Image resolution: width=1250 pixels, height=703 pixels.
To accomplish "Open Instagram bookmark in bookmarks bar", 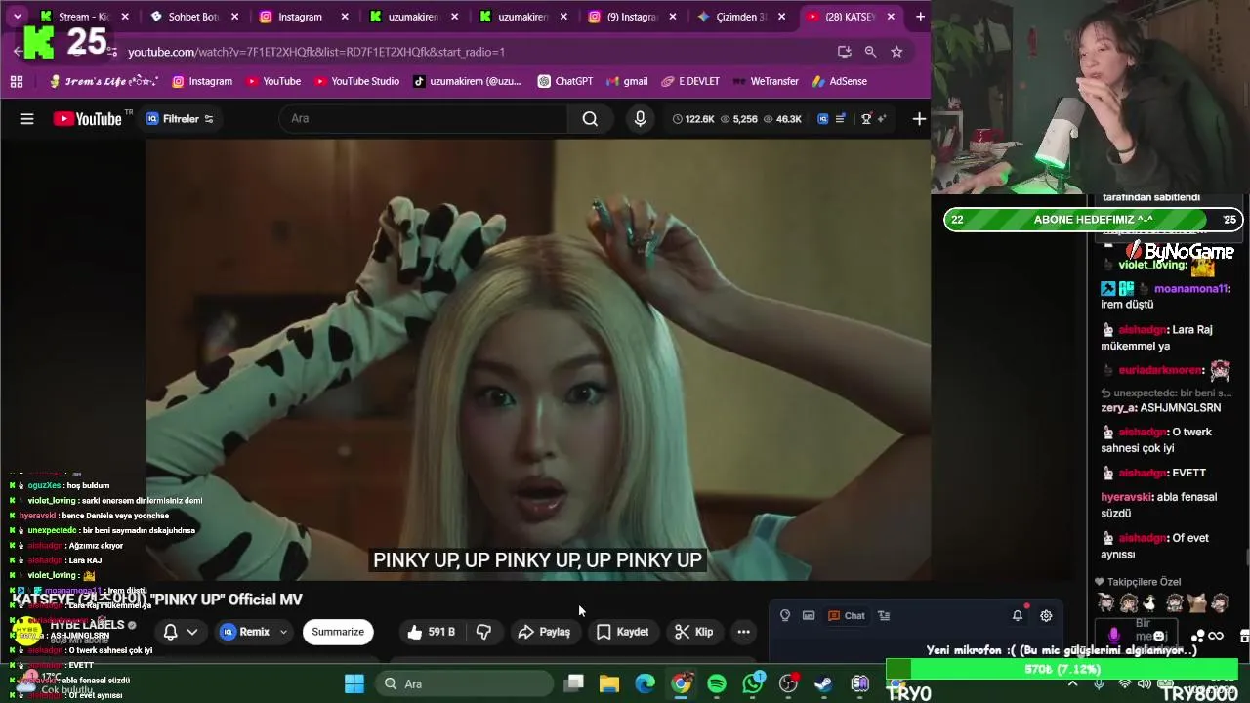I will pos(202,81).
